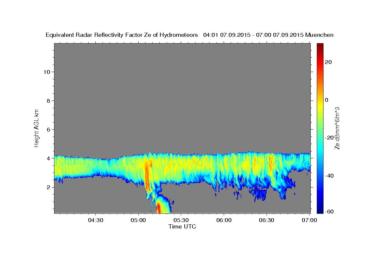384x256 pixels.
Task: Click the colorbar tick value '20'
Action: coord(328,62)
